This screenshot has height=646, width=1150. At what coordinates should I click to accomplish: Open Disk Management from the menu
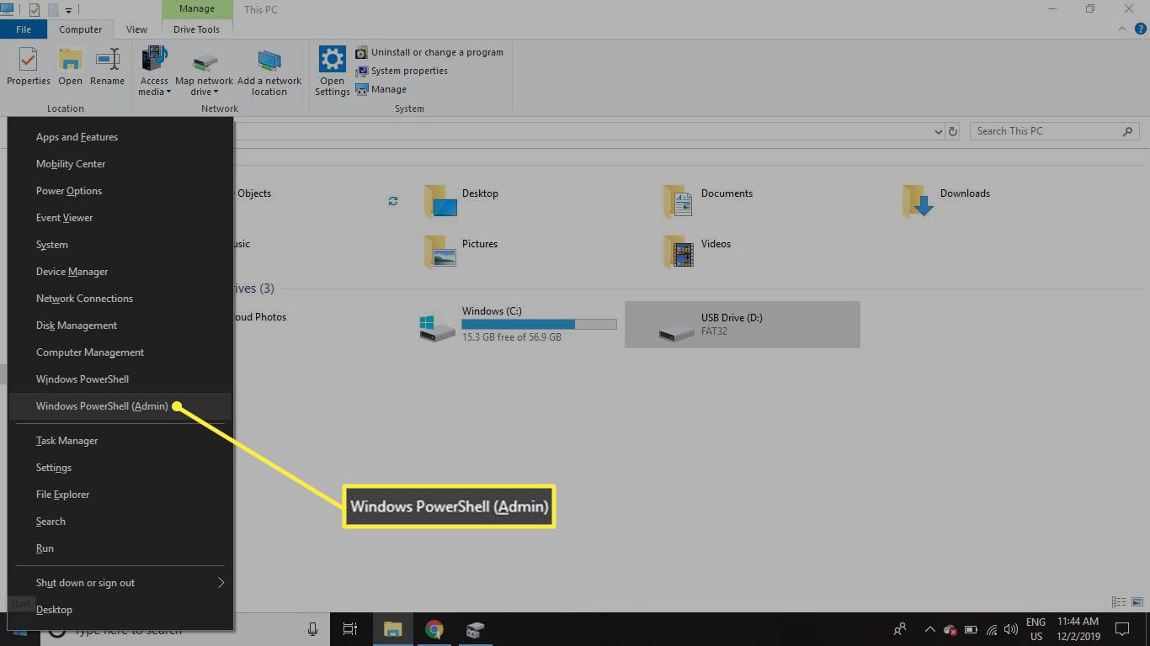tap(120, 326)
